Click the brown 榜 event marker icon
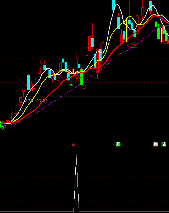This screenshot has width=169, height=213. [x=156, y=144]
